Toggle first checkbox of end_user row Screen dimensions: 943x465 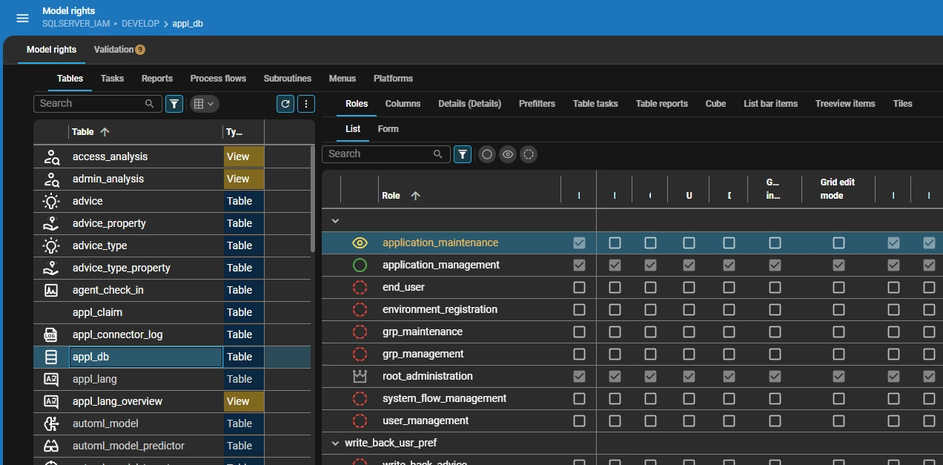579,287
